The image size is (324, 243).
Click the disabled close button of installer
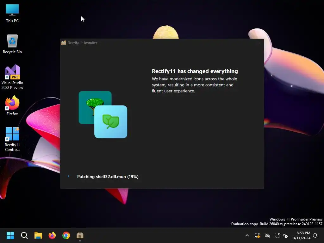pos(259,43)
